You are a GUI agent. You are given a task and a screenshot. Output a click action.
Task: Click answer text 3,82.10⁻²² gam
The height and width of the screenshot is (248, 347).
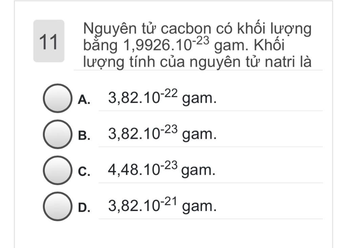tap(162, 97)
